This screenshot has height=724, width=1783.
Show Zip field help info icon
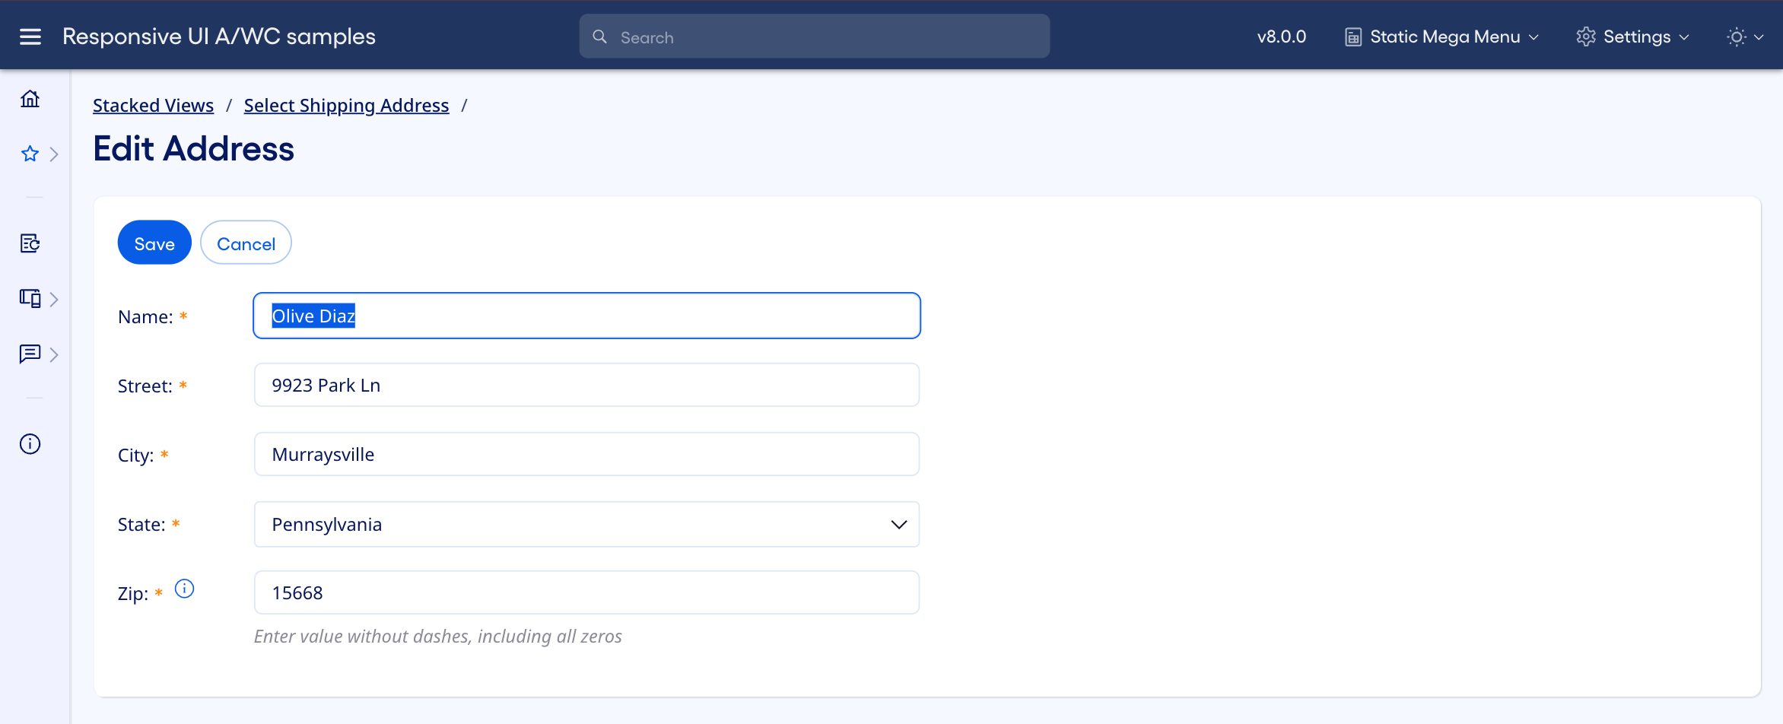tap(184, 589)
